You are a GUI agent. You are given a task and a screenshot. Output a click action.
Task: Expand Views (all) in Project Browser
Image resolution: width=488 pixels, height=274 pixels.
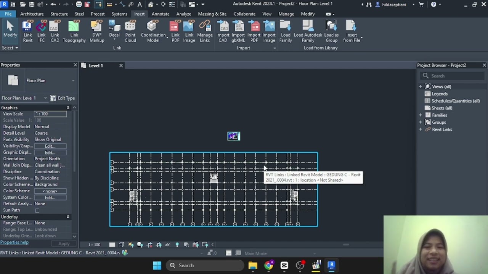pyautogui.click(x=421, y=87)
